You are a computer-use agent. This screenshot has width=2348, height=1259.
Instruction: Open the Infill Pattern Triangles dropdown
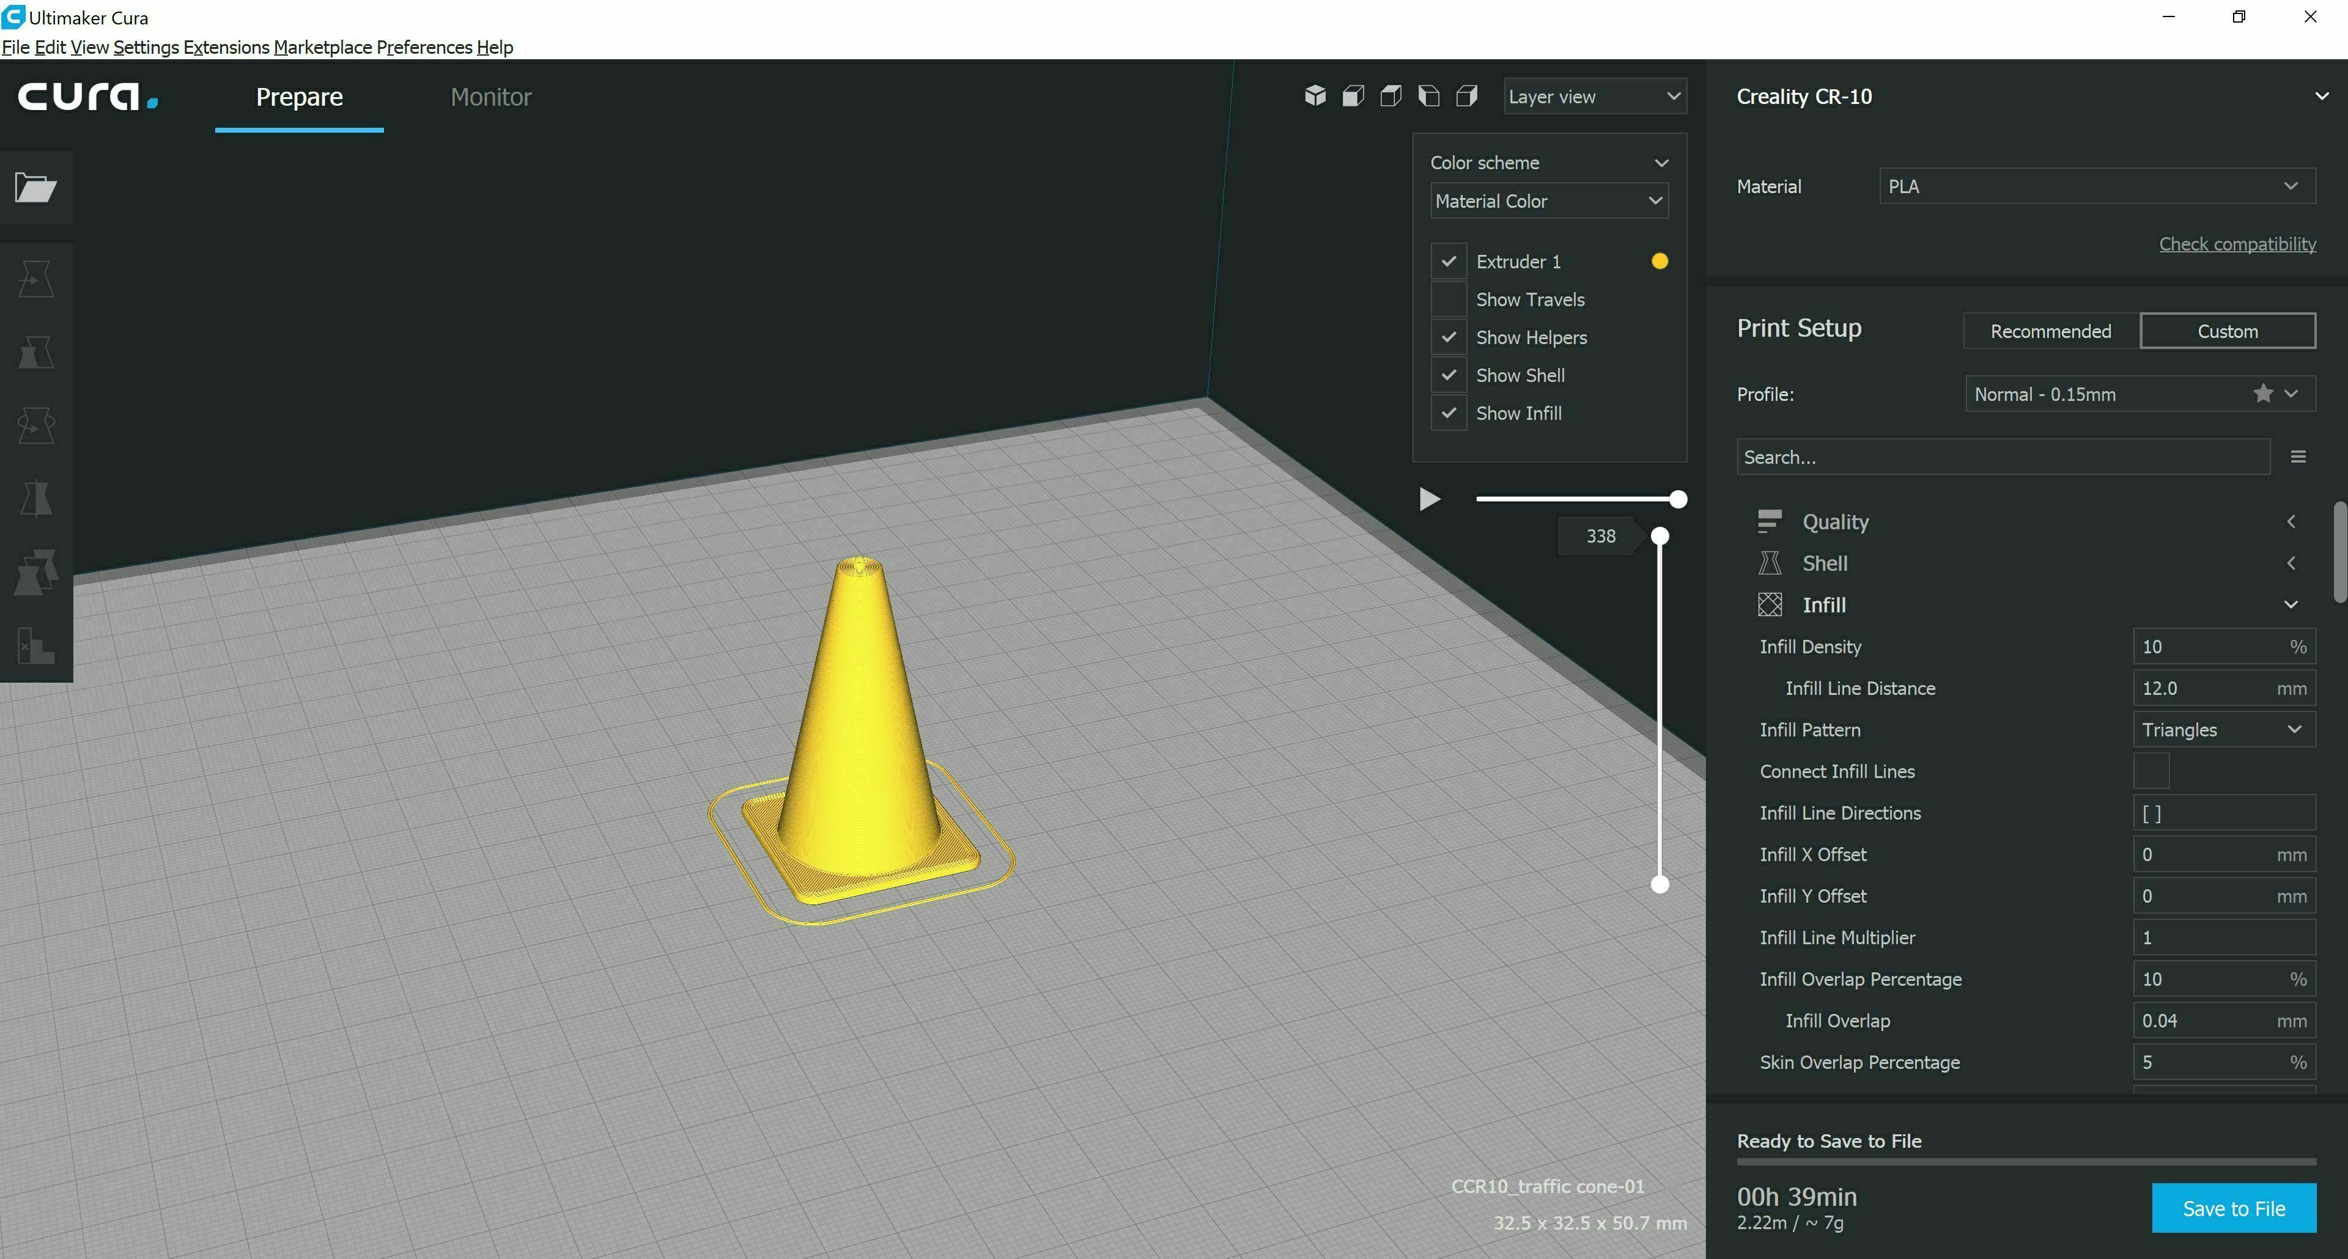[x=2222, y=730]
